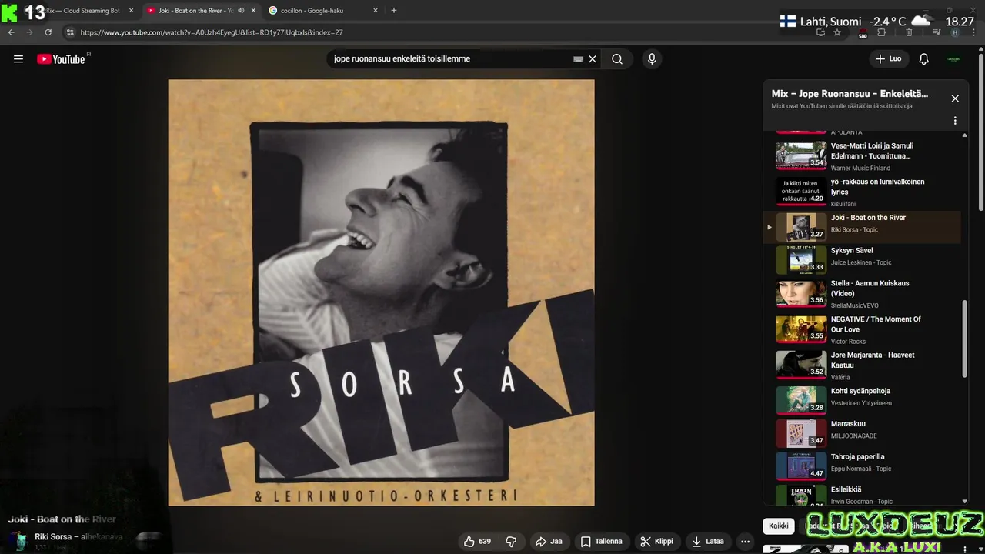Close the cocillon Google-haku tab
Screen dimensions: 985x554
pyautogui.click(x=376, y=11)
